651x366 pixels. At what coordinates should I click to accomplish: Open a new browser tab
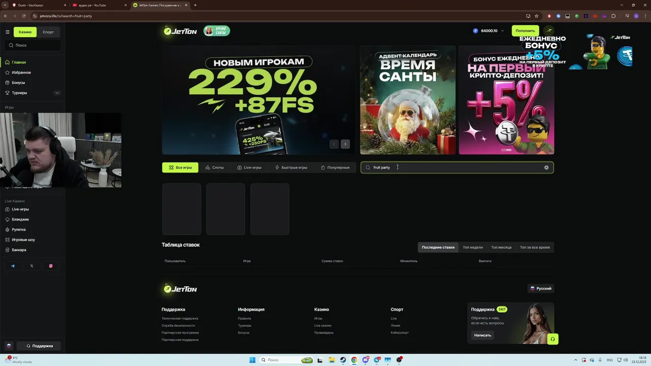pos(195,5)
